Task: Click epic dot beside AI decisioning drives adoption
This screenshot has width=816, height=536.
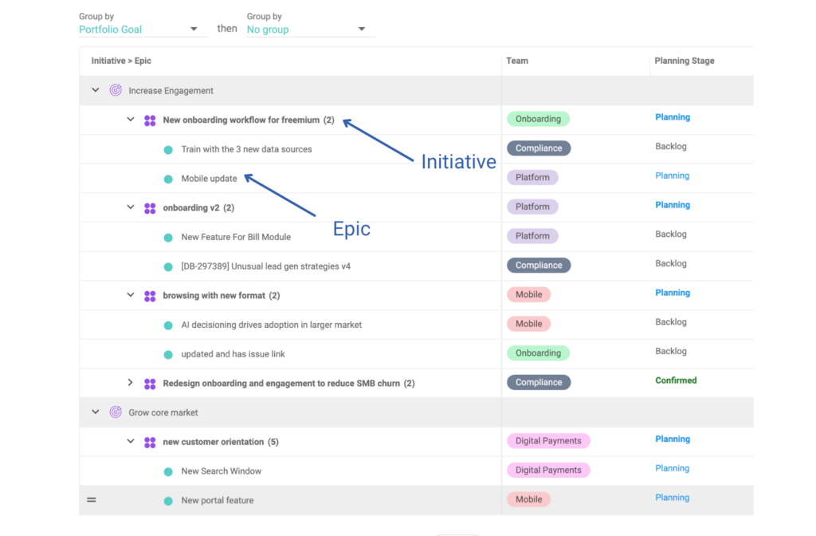Action: coord(168,325)
